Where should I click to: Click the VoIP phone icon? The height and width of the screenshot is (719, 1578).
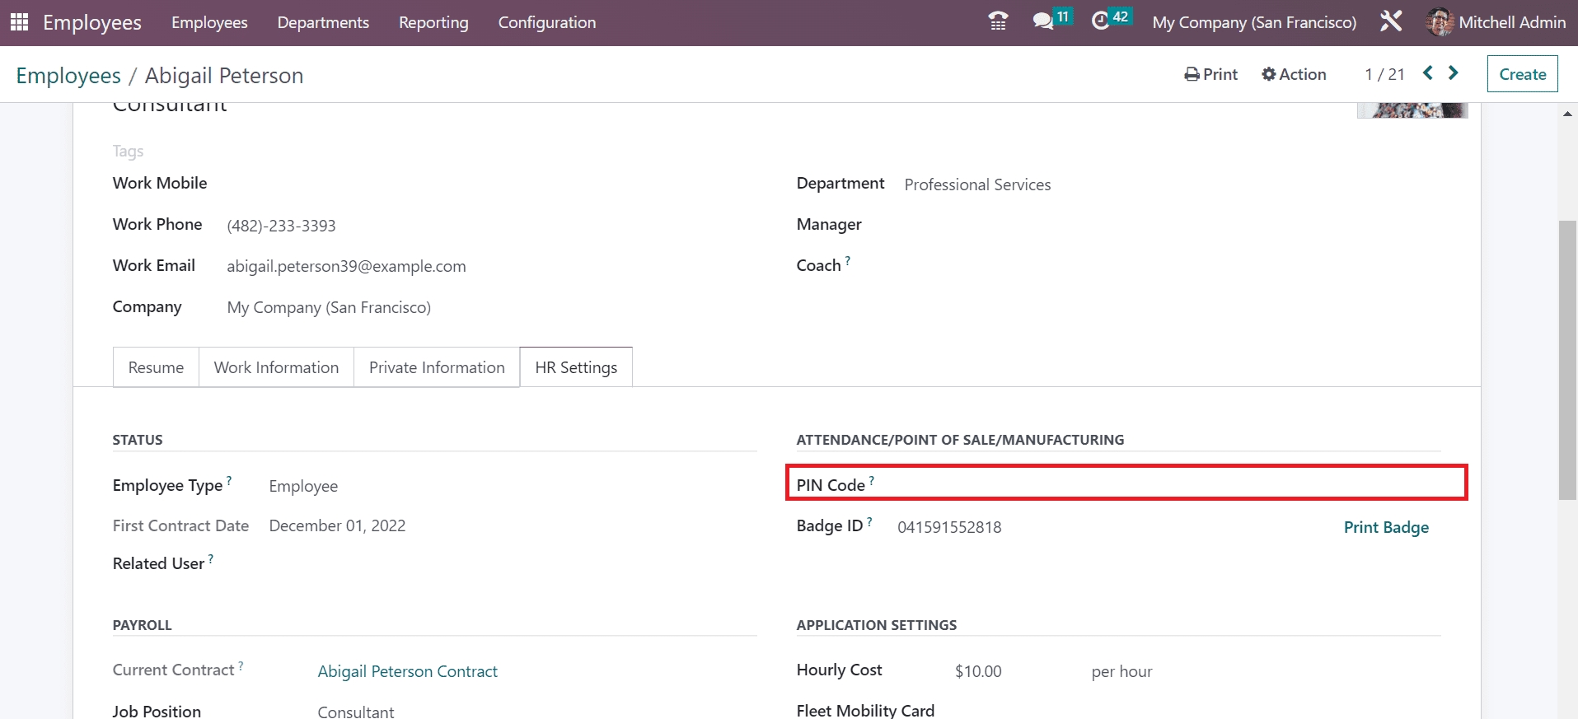(x=998, y=21)
